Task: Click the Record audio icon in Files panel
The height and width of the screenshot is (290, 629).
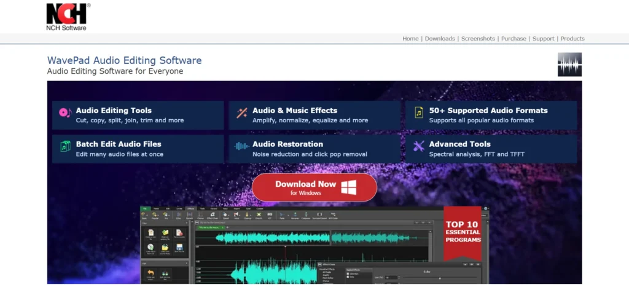Action: click(x=179, y=233)
